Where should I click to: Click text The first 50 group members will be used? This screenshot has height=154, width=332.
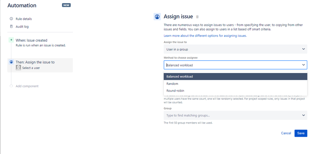188,123
